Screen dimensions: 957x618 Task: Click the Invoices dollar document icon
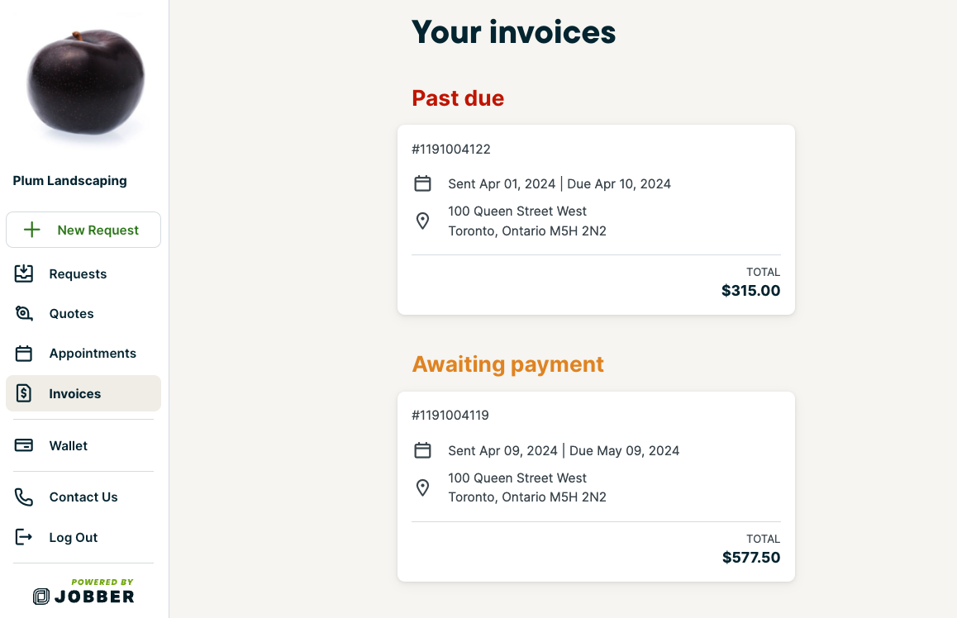click(24, 393)
